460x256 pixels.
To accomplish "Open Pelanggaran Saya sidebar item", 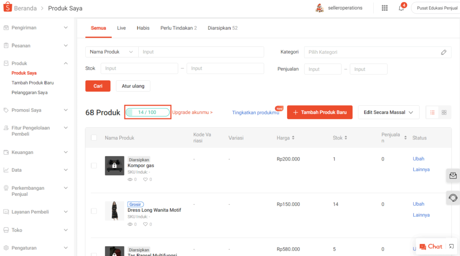I will click(x=30, y=92).
